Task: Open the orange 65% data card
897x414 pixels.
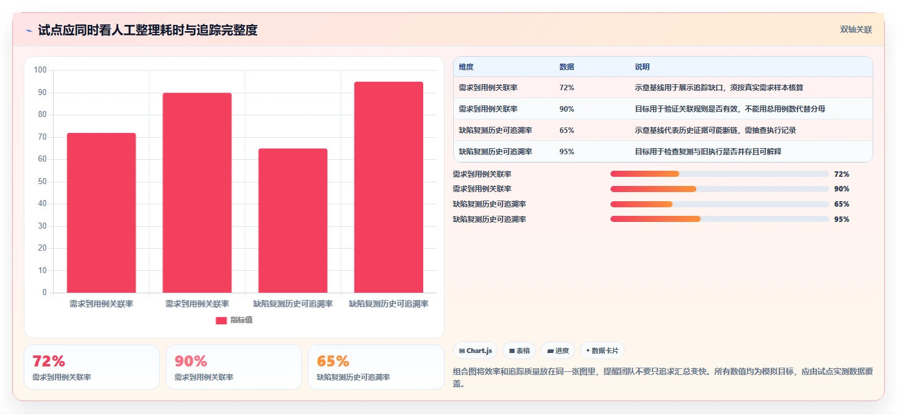Action: point(376,367)
